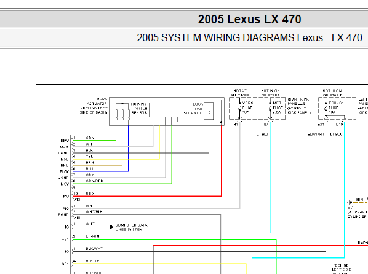
Task: Select the '+B1' terminal label
Action: click(65, 240)
